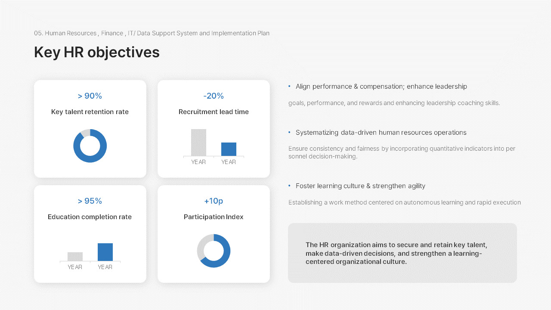The height and width of the screenshot is (310, 551).
Task: Click the bullet before Foster learning culture
Action: [289, 186]
